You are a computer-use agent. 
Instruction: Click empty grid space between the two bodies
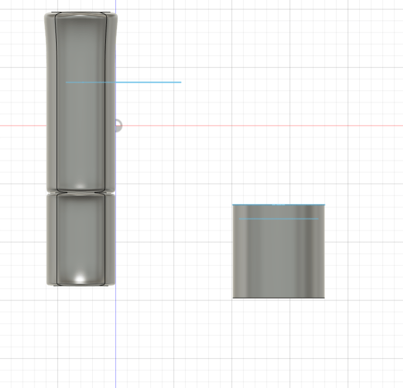point(173,243)
